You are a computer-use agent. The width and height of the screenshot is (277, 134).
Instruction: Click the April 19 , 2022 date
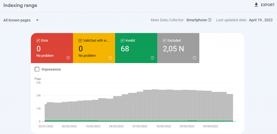[261, 20]
